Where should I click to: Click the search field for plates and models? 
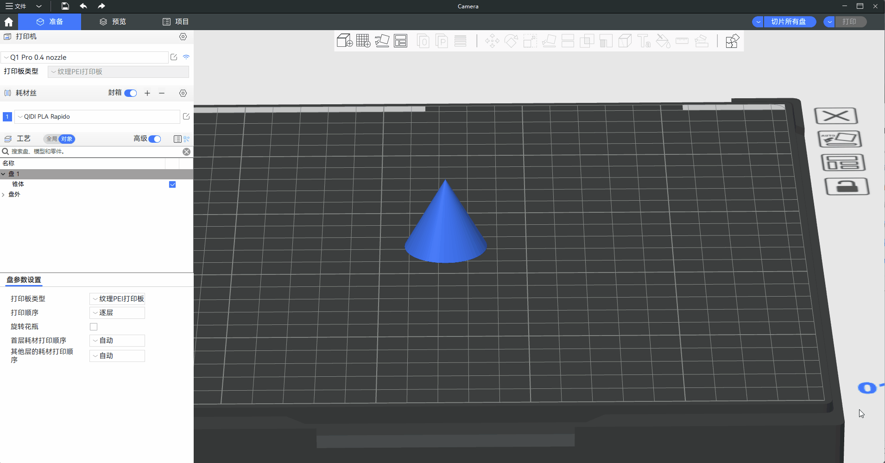[x=93, y=152]
